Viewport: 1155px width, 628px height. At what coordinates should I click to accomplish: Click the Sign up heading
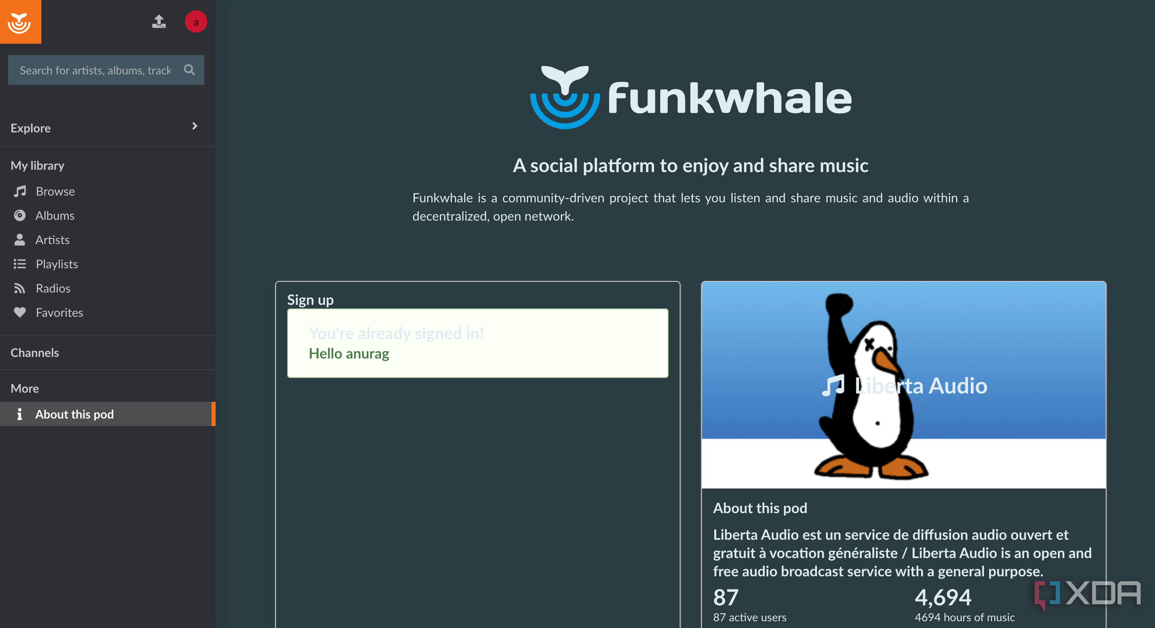click(x=310, y=299)
